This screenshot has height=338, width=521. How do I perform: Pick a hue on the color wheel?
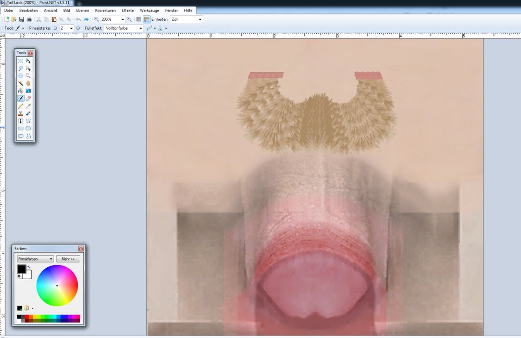coord(57,285)
